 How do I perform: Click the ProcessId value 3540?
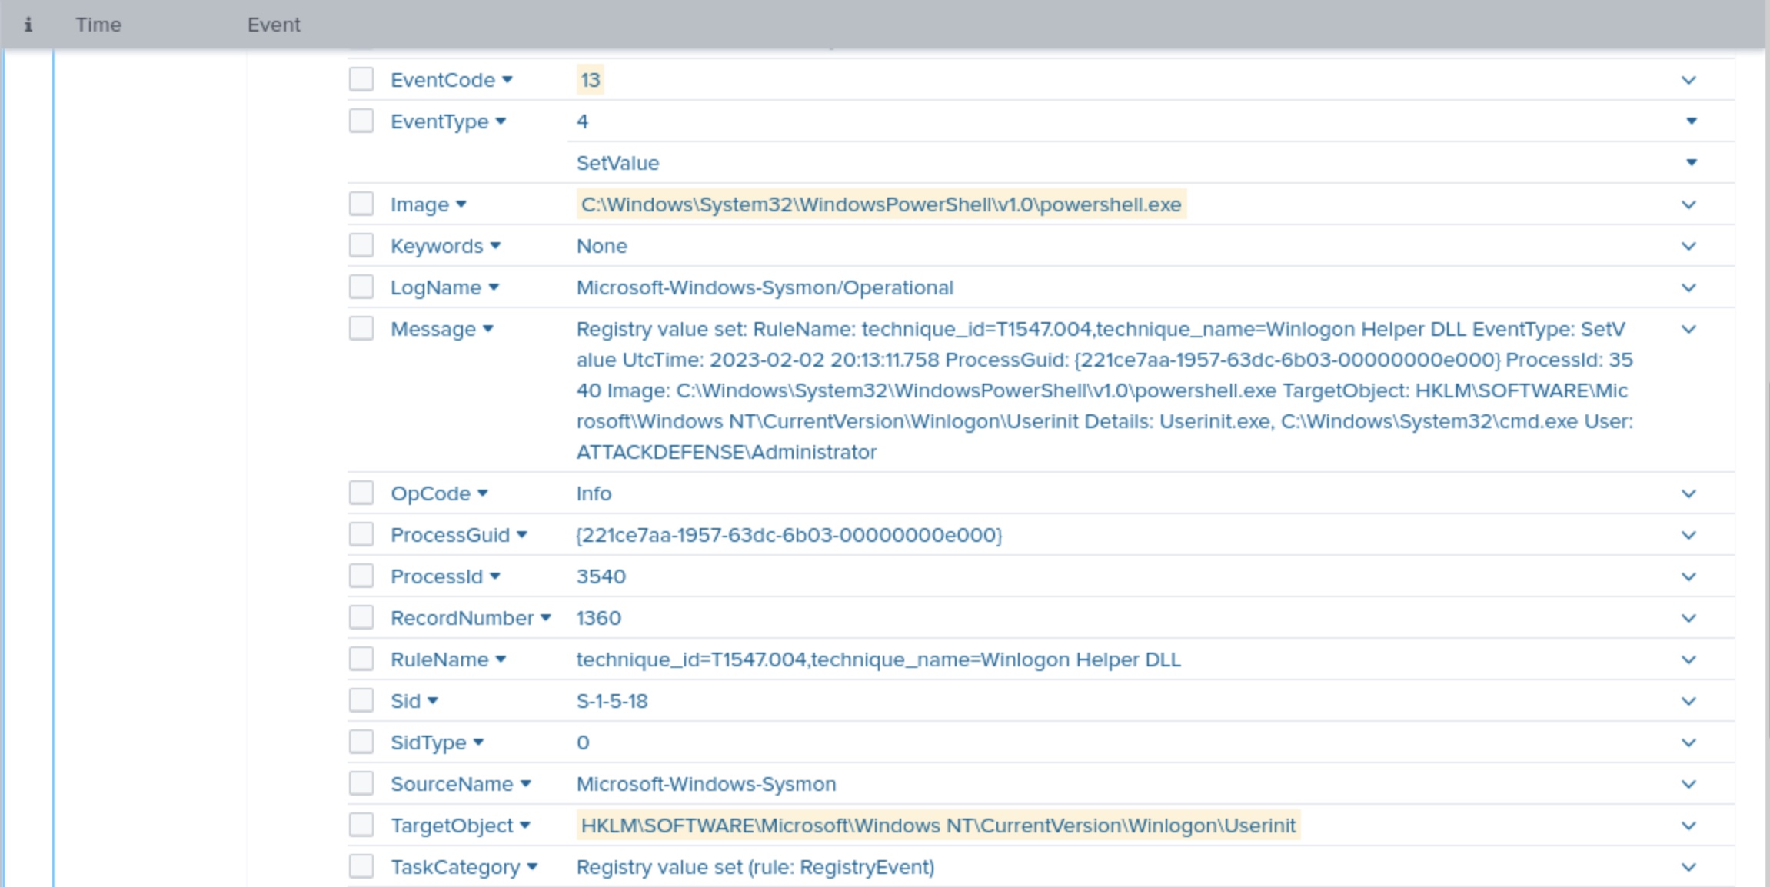pos(601,576)
